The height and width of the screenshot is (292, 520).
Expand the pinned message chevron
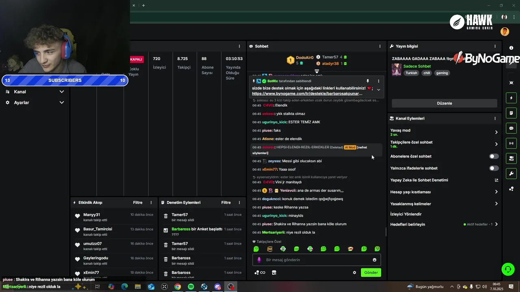(379, 90)
